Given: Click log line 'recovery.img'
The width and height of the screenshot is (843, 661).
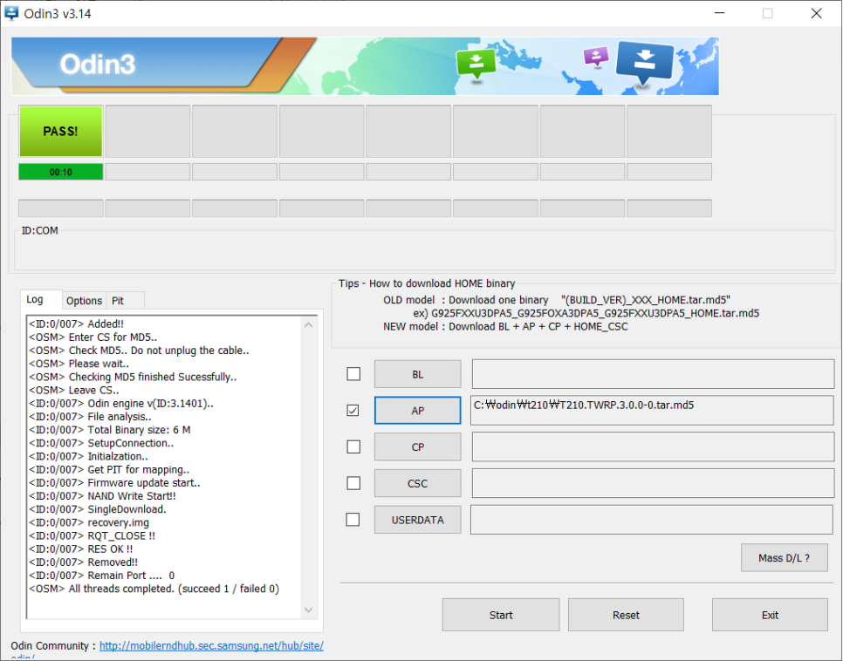Looking at the screenshot, I should tap(89, 522).
